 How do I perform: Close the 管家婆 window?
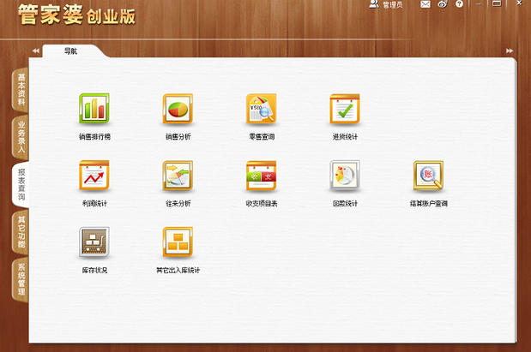519,3
